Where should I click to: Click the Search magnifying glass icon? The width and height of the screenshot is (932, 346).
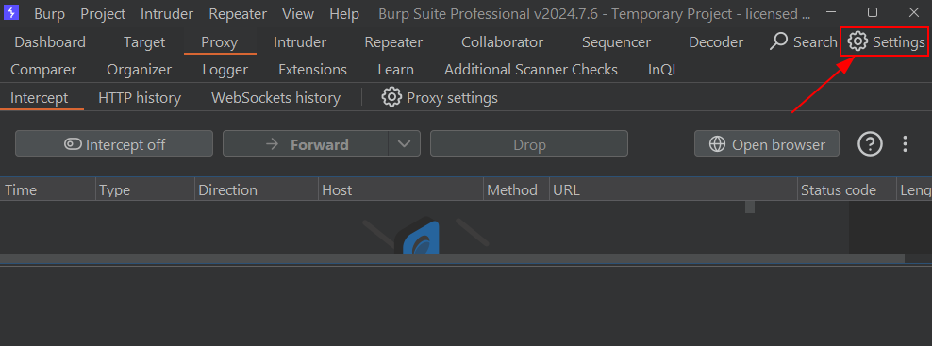(778, 41)
